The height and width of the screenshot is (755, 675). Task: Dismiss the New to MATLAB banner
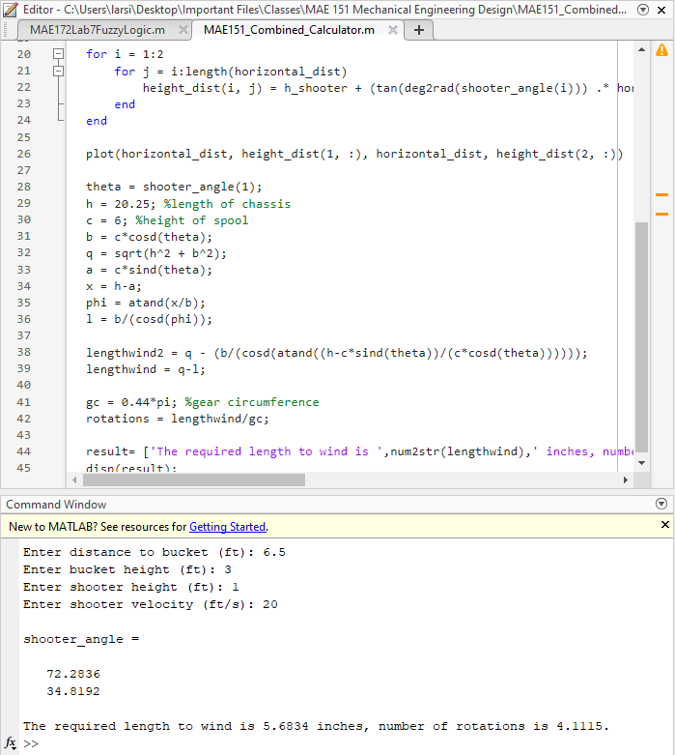point(664,525)
